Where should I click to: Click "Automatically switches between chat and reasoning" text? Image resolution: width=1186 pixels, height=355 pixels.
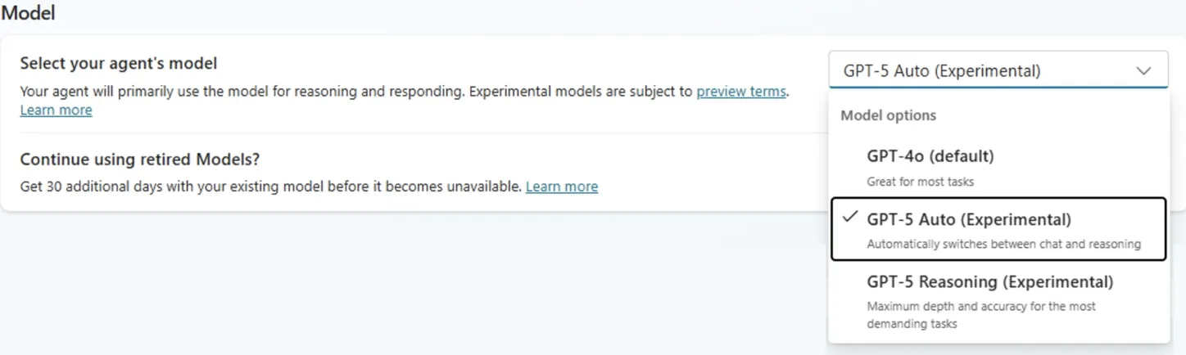pos(1003,244)
